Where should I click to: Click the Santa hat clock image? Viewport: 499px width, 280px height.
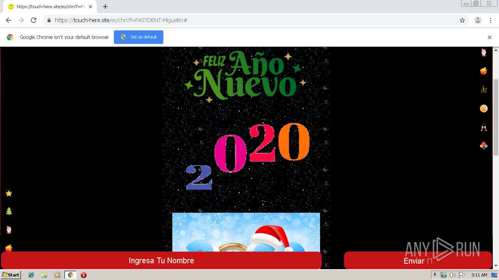[x=246, y=232]
